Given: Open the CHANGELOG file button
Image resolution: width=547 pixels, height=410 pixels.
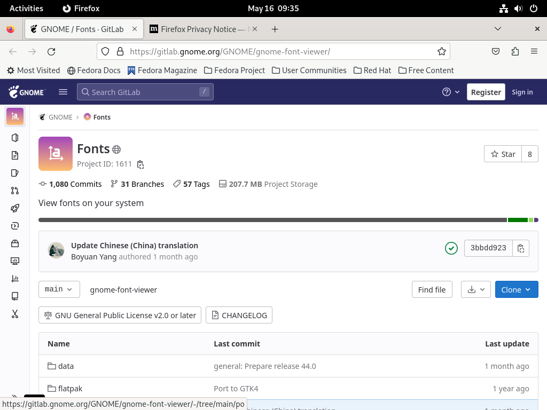Looking at the screenshot, I should tap(239, 315).
